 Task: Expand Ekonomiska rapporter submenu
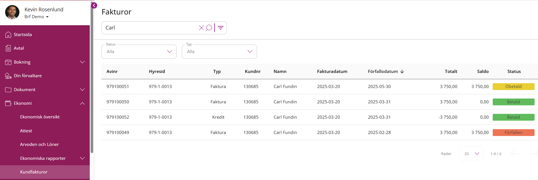(x=82, y=158)
